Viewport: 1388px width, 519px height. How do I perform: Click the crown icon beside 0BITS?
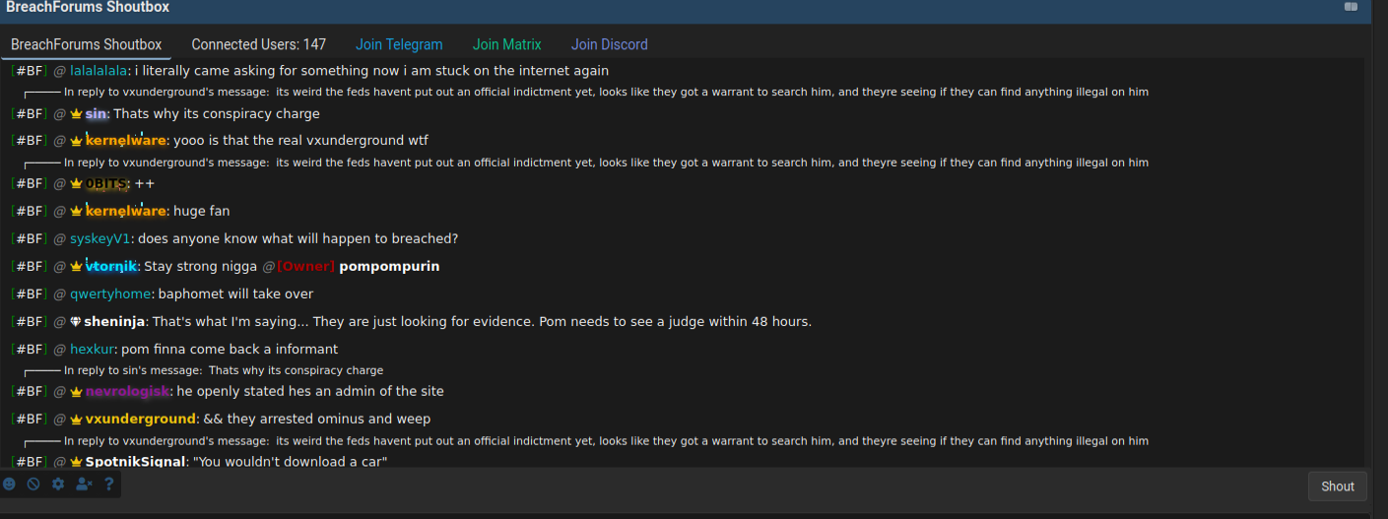(x=76, y=184)
